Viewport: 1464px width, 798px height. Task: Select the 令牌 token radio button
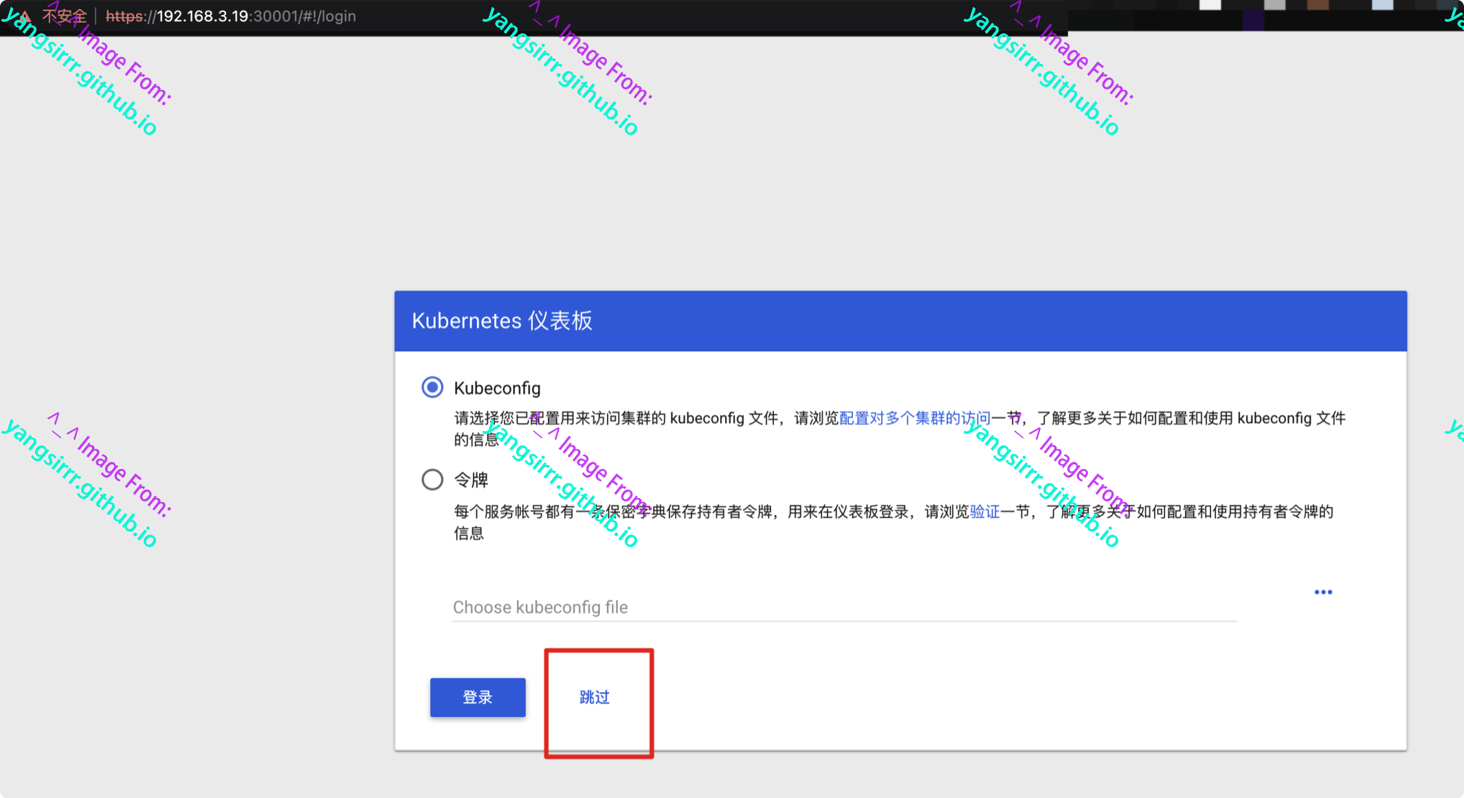click(432, 479)
